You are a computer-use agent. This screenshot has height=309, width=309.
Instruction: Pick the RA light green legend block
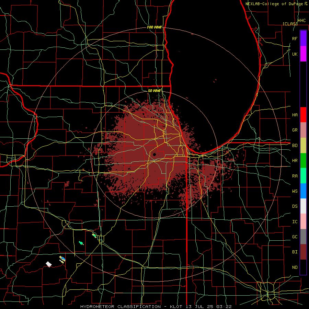(303, 176)
